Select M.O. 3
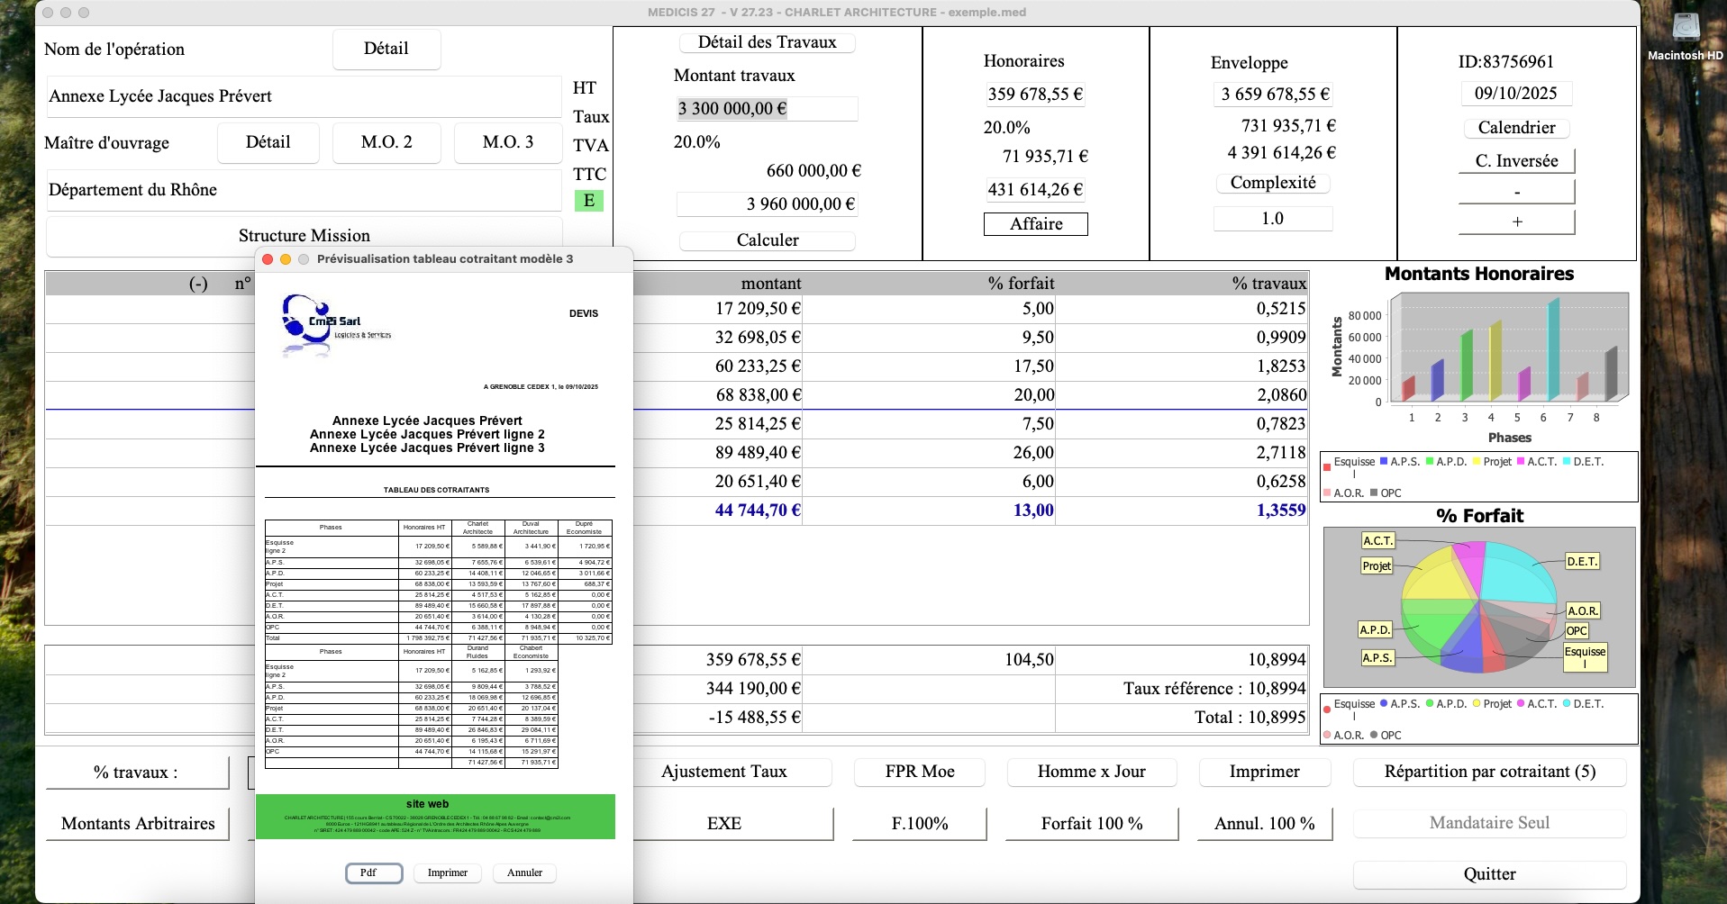 pos(508,142)
